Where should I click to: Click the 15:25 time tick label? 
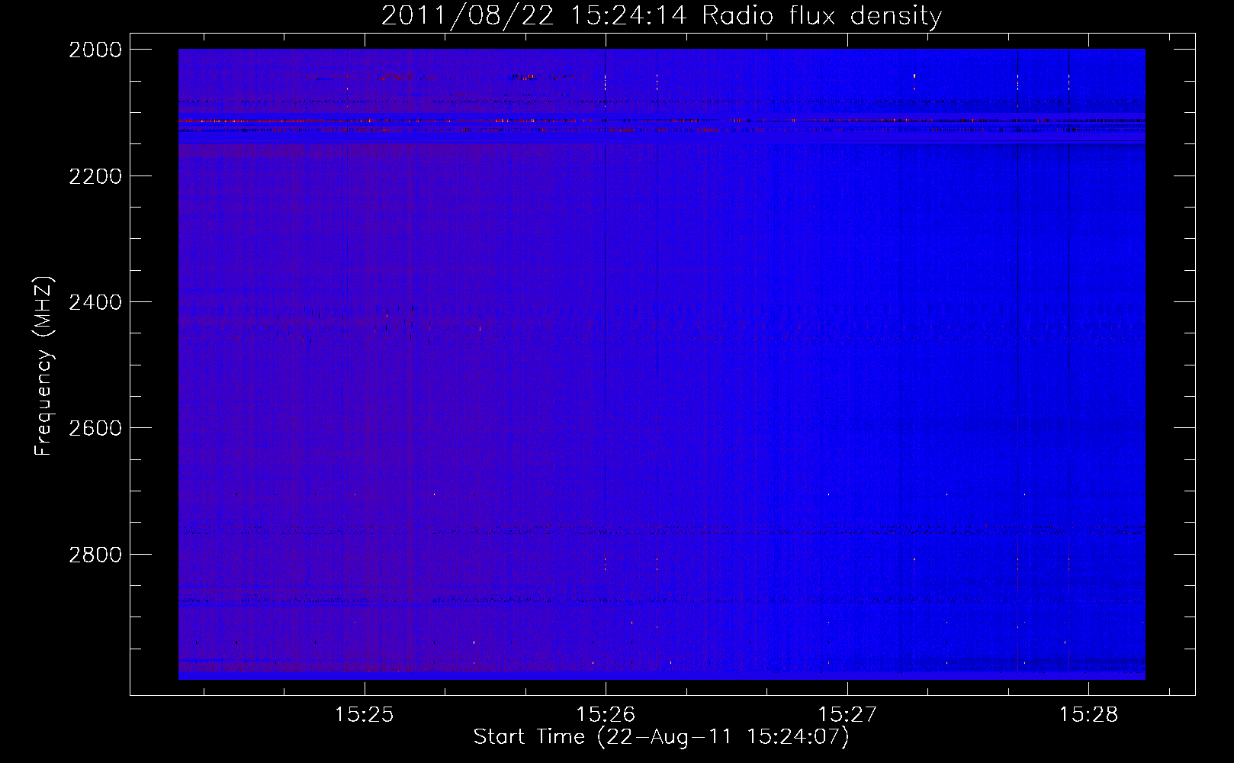click(364, 715)
